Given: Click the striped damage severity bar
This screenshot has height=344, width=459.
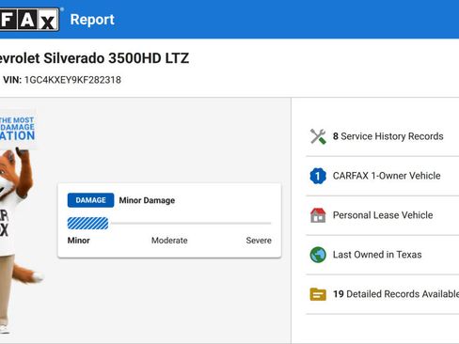Looking at the screenshot, I should tap(87, 224).
